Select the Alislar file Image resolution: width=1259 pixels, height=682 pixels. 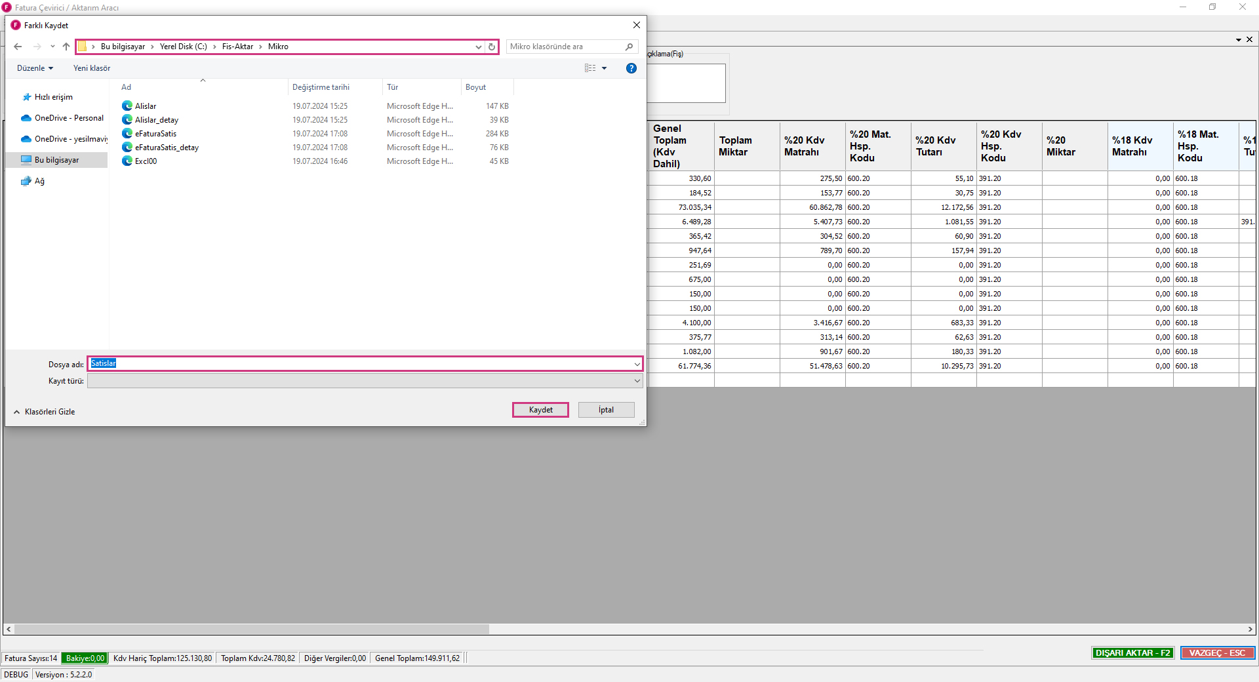(146, 106)
